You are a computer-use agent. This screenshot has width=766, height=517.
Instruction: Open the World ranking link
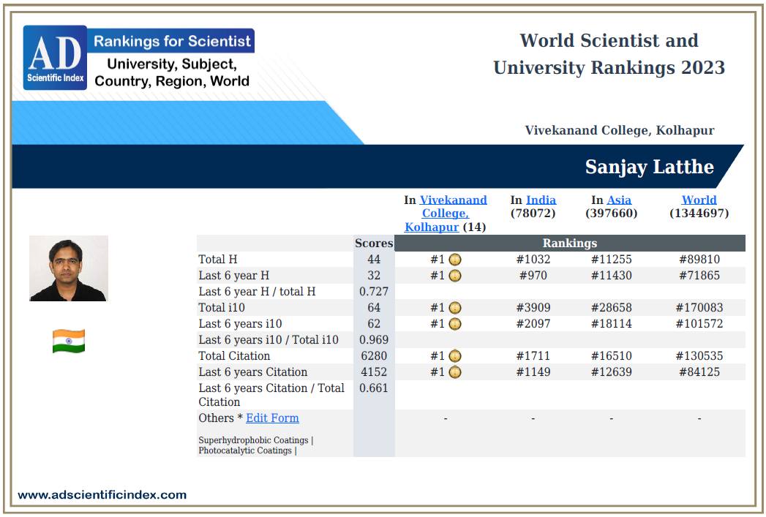[x=699, y=200]
